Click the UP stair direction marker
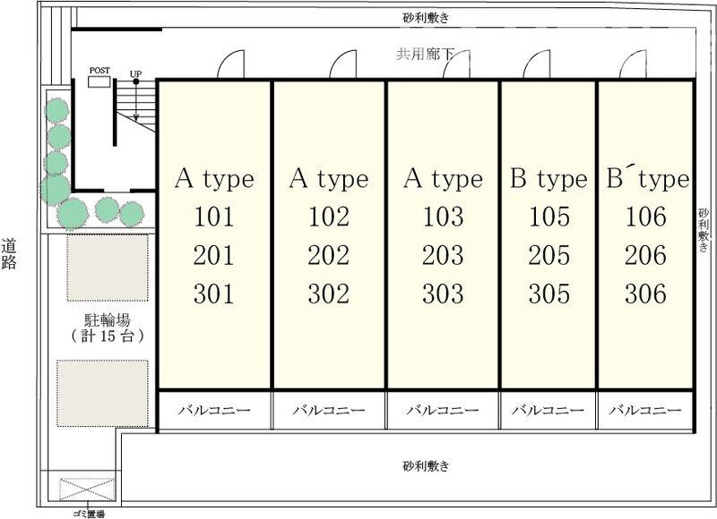This screenshot has height=519, width=717. (135, 70)
